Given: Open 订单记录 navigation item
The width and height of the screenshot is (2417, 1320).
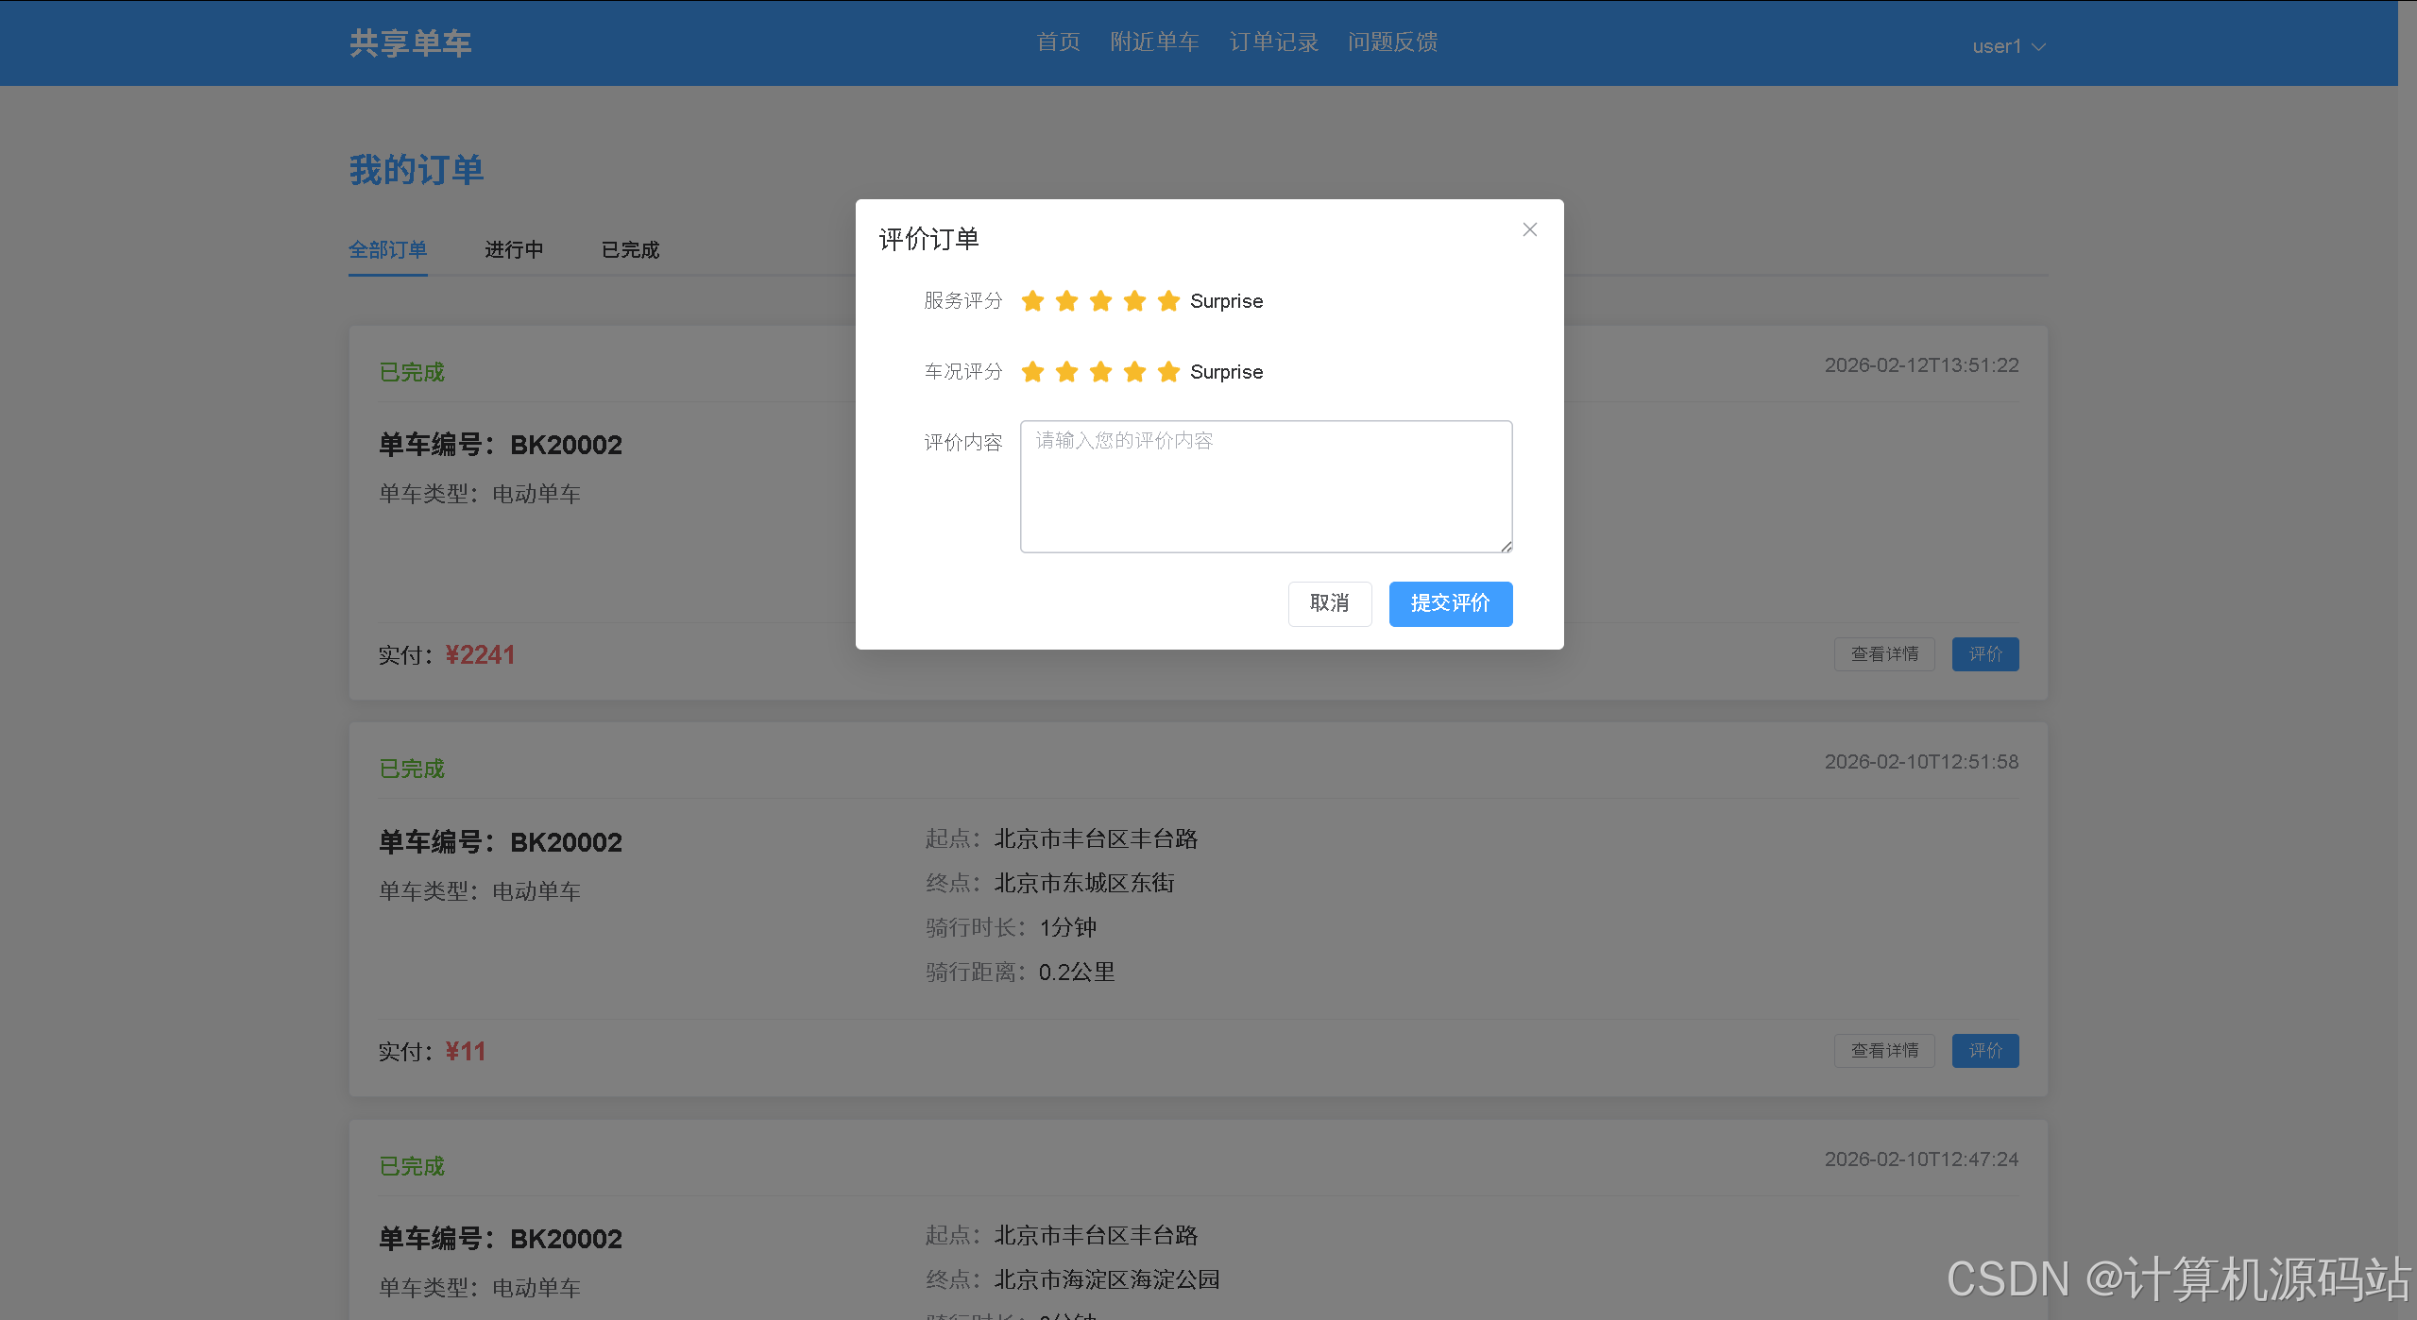Looking at the screenshot, I should pyautogui.click(x=1273, y=42).
